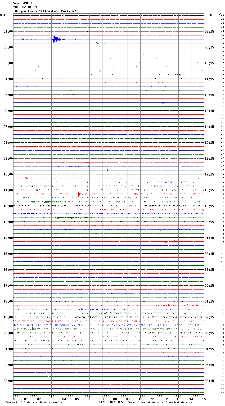This screenshot has width=225, height=406.
Task: Select the 05:00 MST row label
Action: pos(8,95)
